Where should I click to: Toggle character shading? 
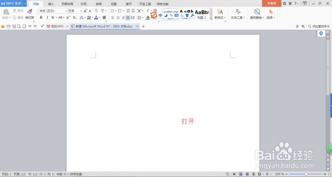pyautogui.click(x=104, y=18)
